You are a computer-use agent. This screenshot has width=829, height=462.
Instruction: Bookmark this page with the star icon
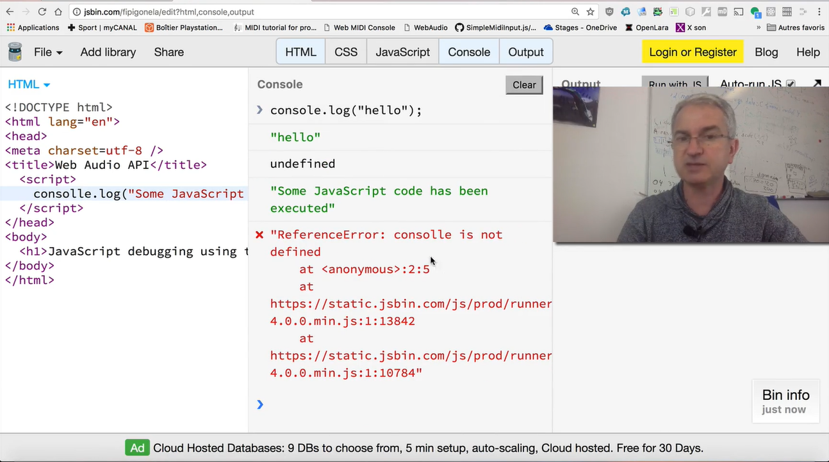pyautogui.click(x=591, y=12)
